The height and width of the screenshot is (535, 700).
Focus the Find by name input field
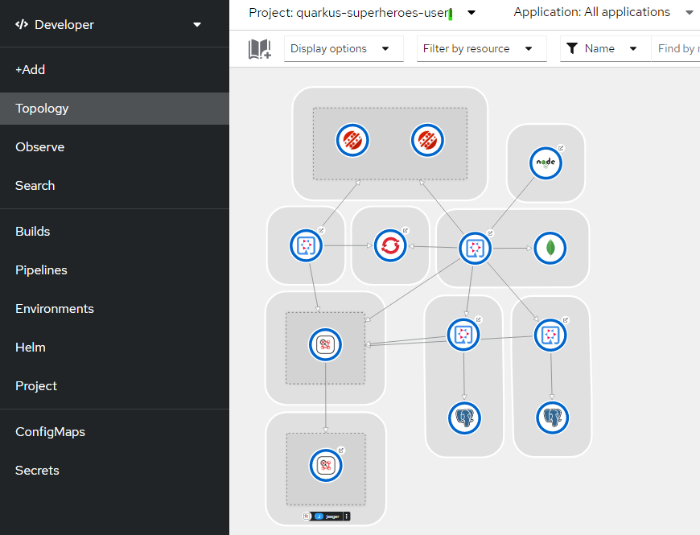click(675, 48)
